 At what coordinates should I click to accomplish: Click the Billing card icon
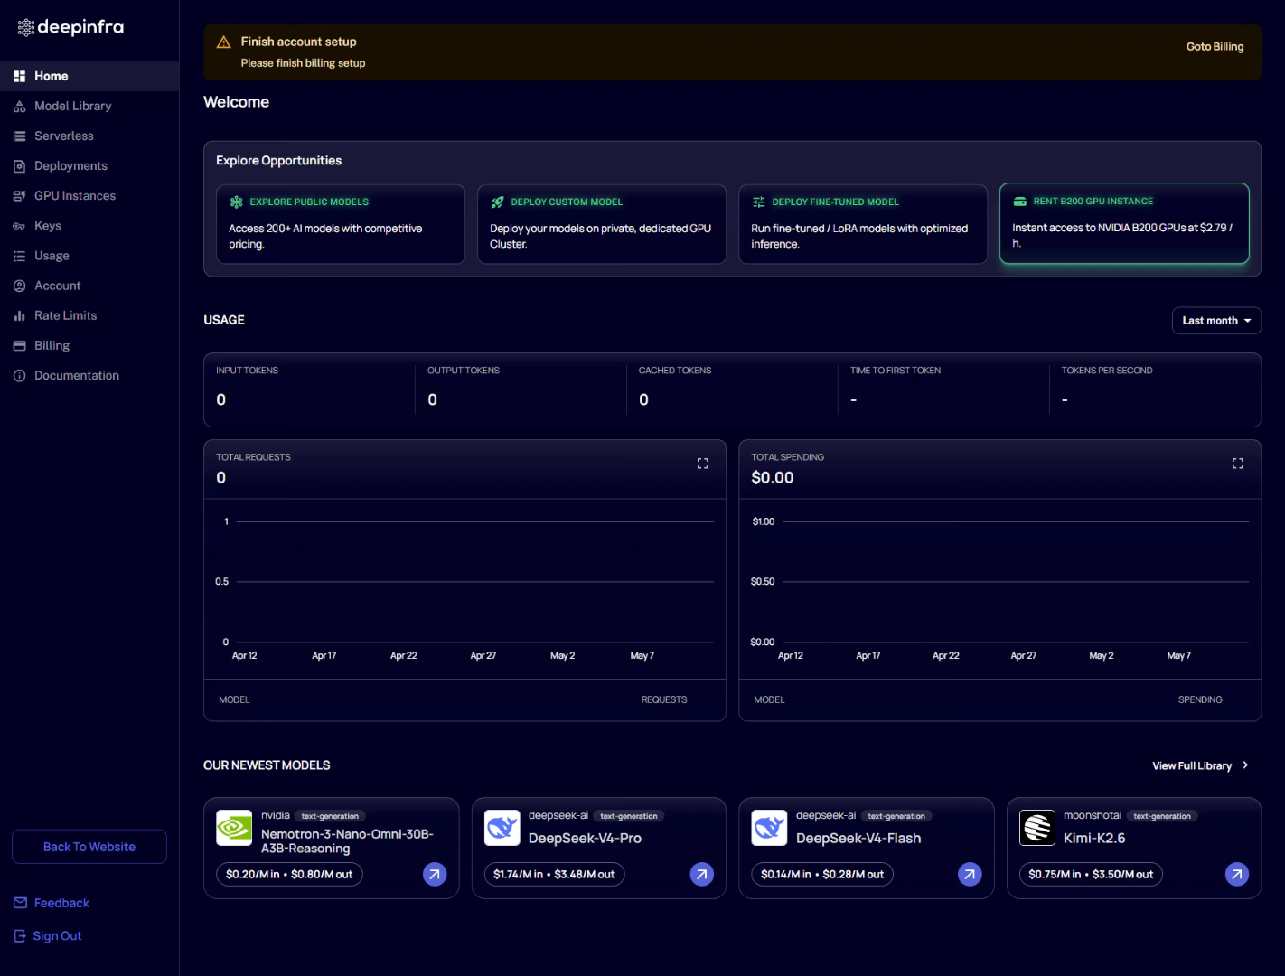19,345
